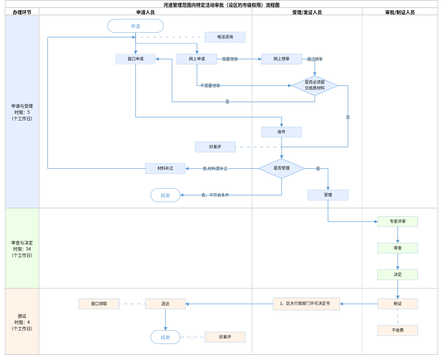The height and width of the screenshot is (355, 448).
Task: Select the 电话咨询 box
Action: click(x=225, y=37)
